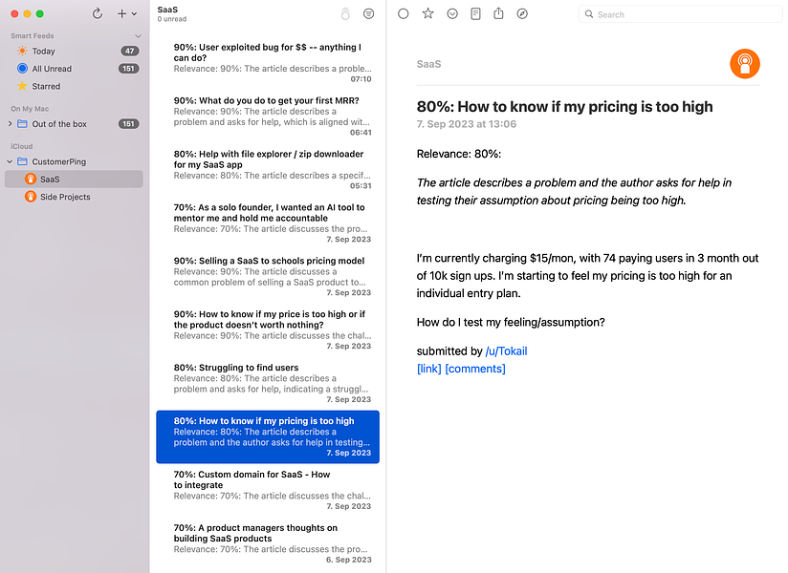Click the Refresh feeds icon
The width and height of the screenshot is (788, 573).
pyautogui.click(x=98, y=14)
